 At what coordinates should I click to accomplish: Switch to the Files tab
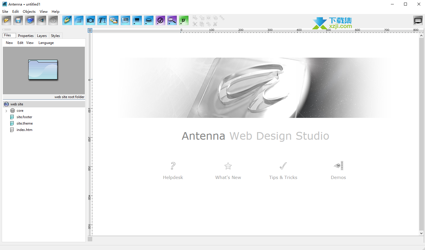click(x=9, y=36)
